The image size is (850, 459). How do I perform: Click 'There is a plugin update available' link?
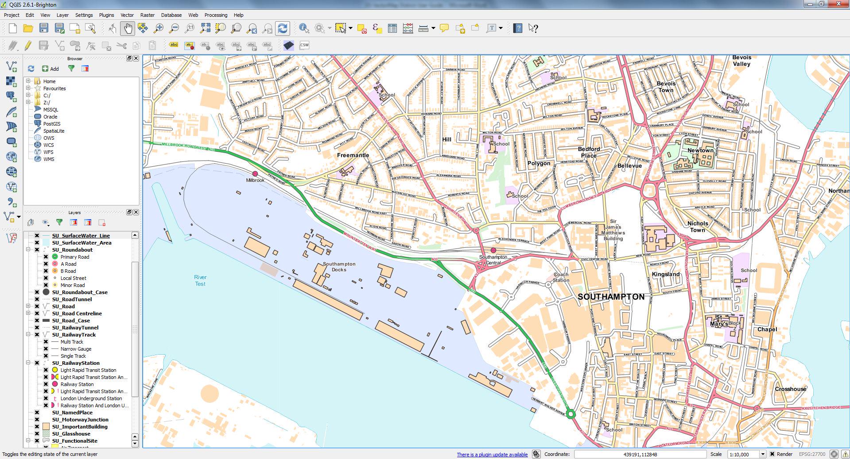click(x=492, y=455)
